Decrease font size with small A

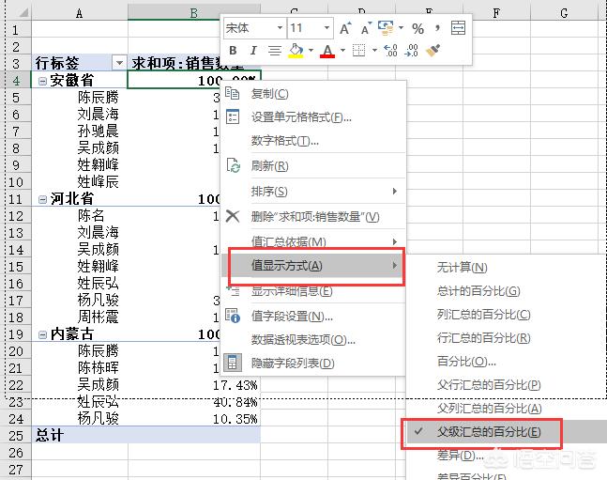click(x=366, y=28)
